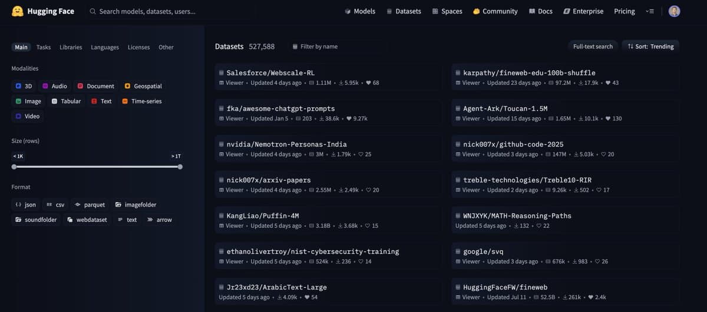Open the Sort: Trending dropdown

[x=650, y=47]
